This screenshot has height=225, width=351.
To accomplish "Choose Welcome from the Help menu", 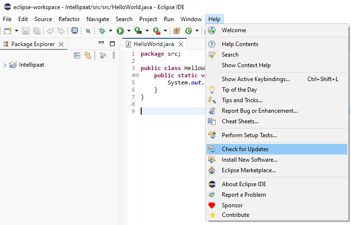I will [x=277, y=30].
